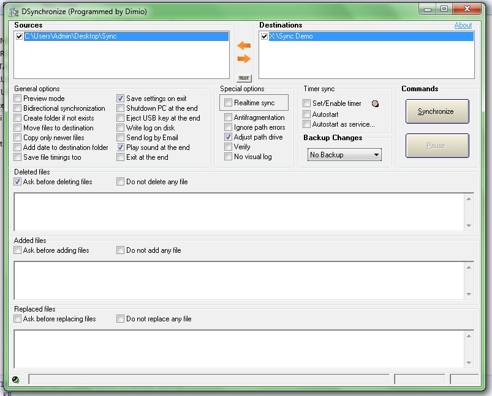Click down arrow in Replaced files list scrollbar
Image resolution: width=492 pixels, height=396 pixels.
click(x=469, y=363)
